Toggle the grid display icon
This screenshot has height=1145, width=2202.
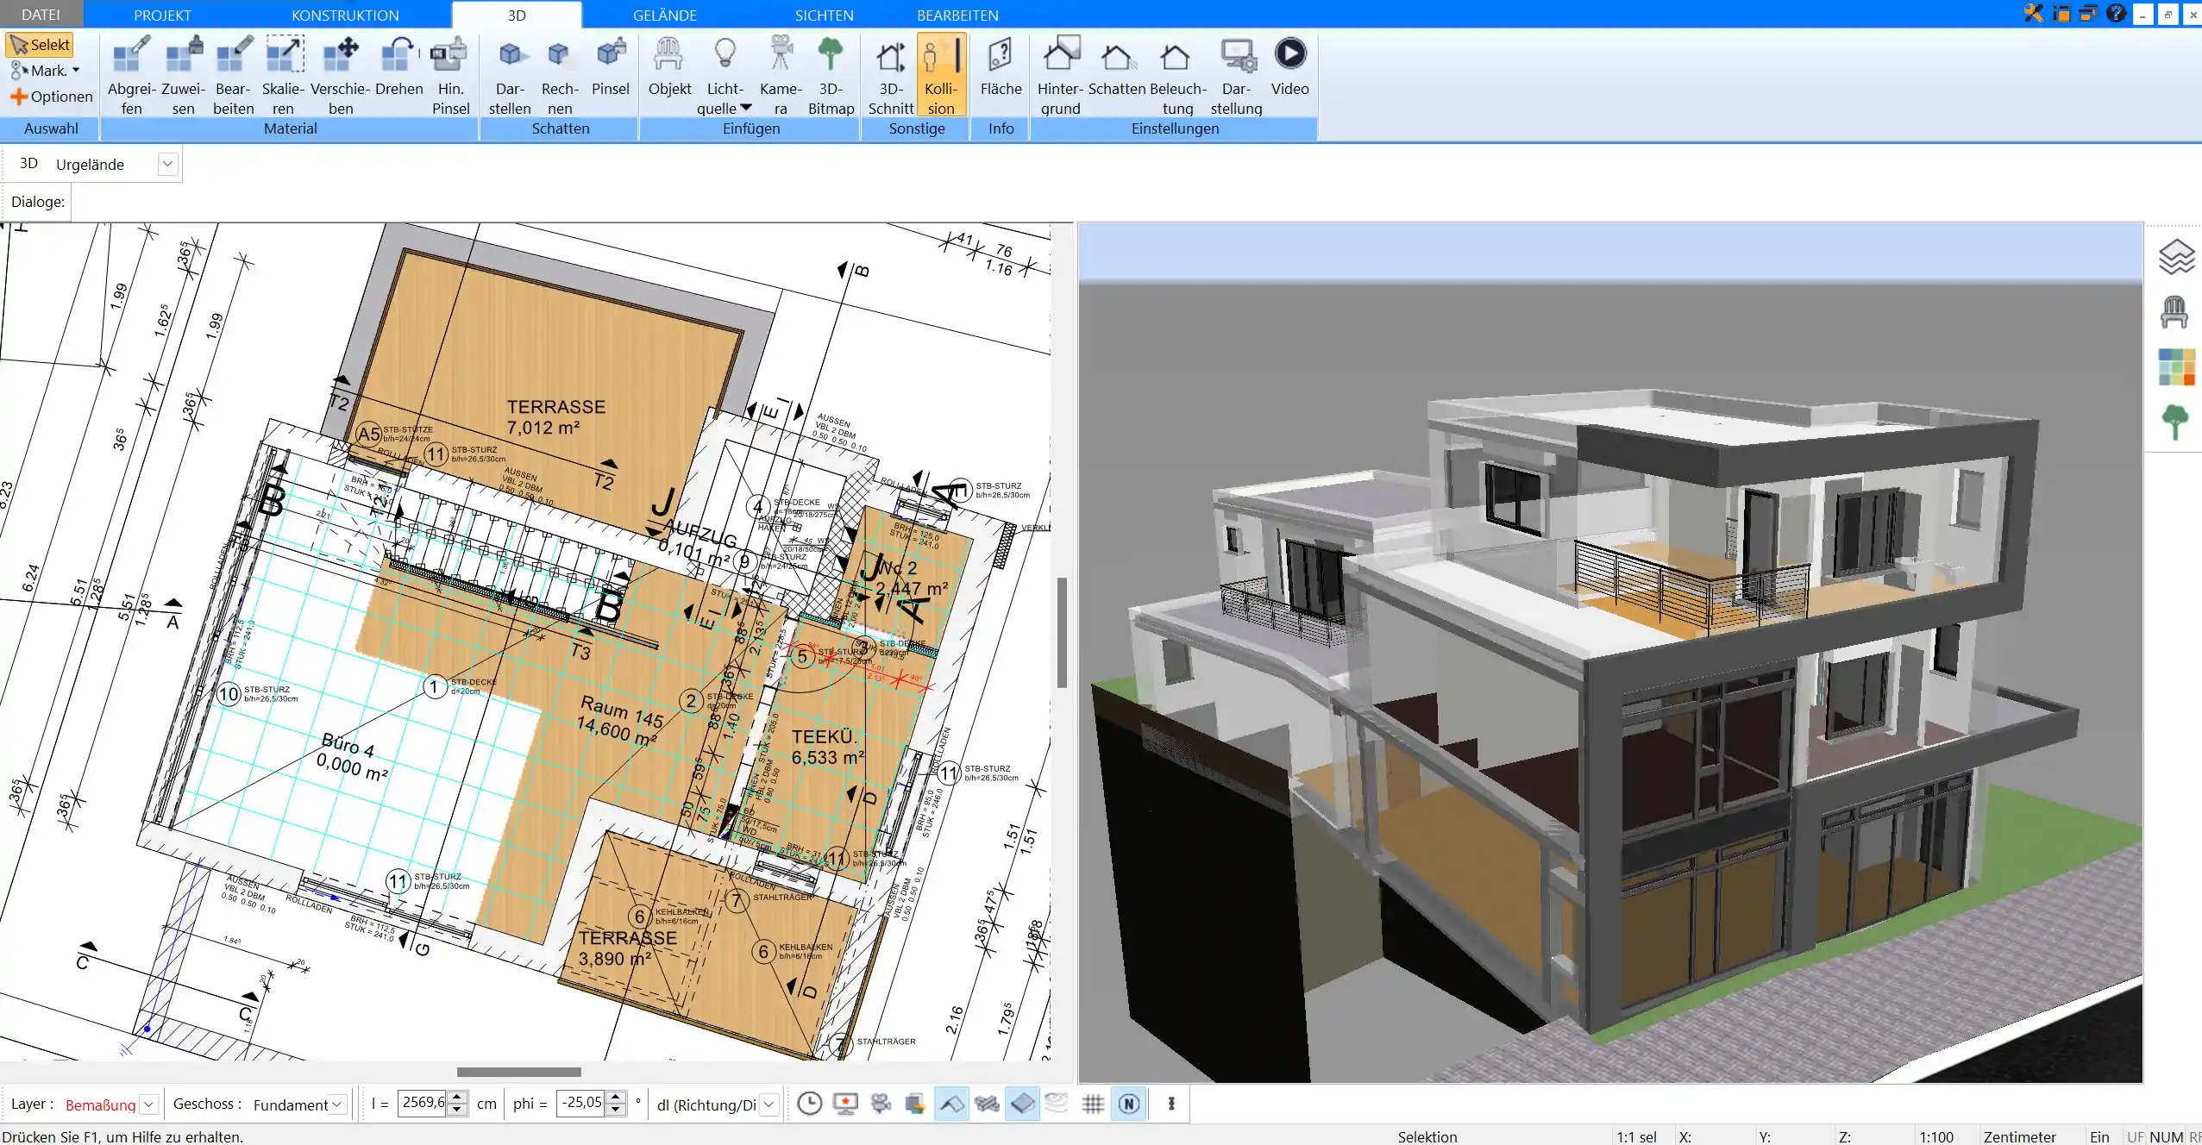tap(1093, 1104)
